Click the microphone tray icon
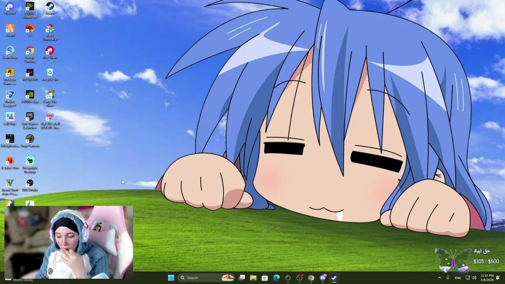Image resolution: width=505 pixels, height=284 pixels. click(448, 278)
